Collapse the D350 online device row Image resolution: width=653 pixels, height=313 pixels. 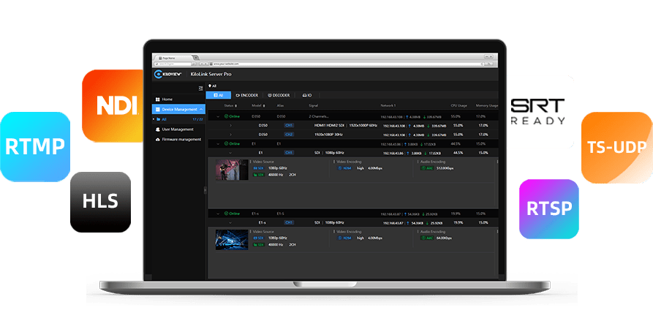point(218,116)
